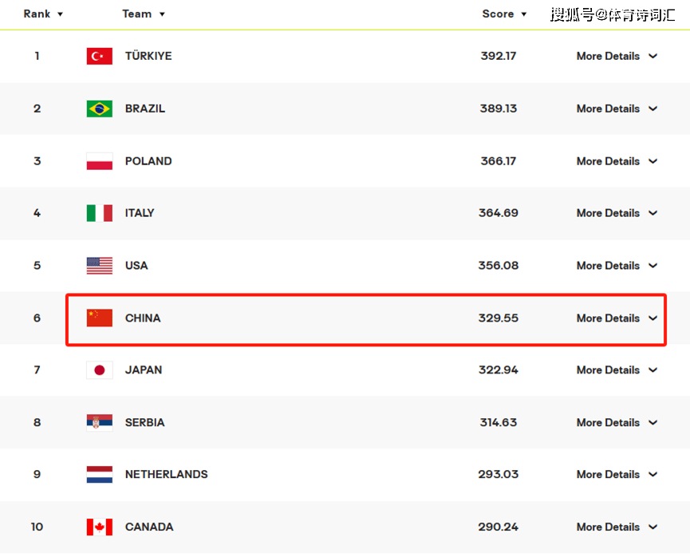Click the Netherlands flag icon
Viewport: 690px width, 557px height.
click(x=100, y=475)
